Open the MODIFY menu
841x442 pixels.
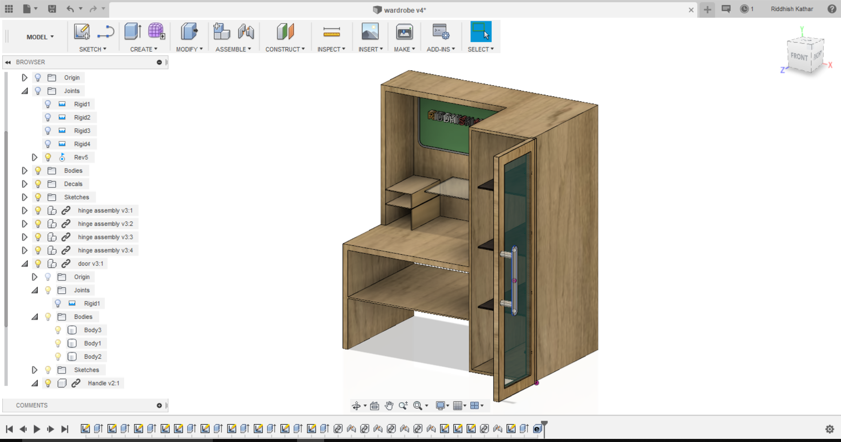(189, 49)
